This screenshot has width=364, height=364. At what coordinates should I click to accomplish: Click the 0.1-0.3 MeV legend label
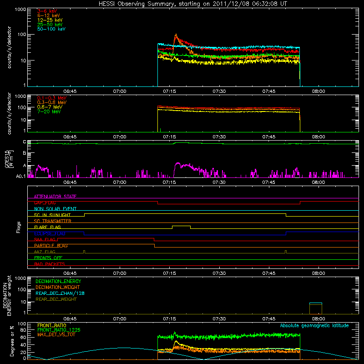52,98
